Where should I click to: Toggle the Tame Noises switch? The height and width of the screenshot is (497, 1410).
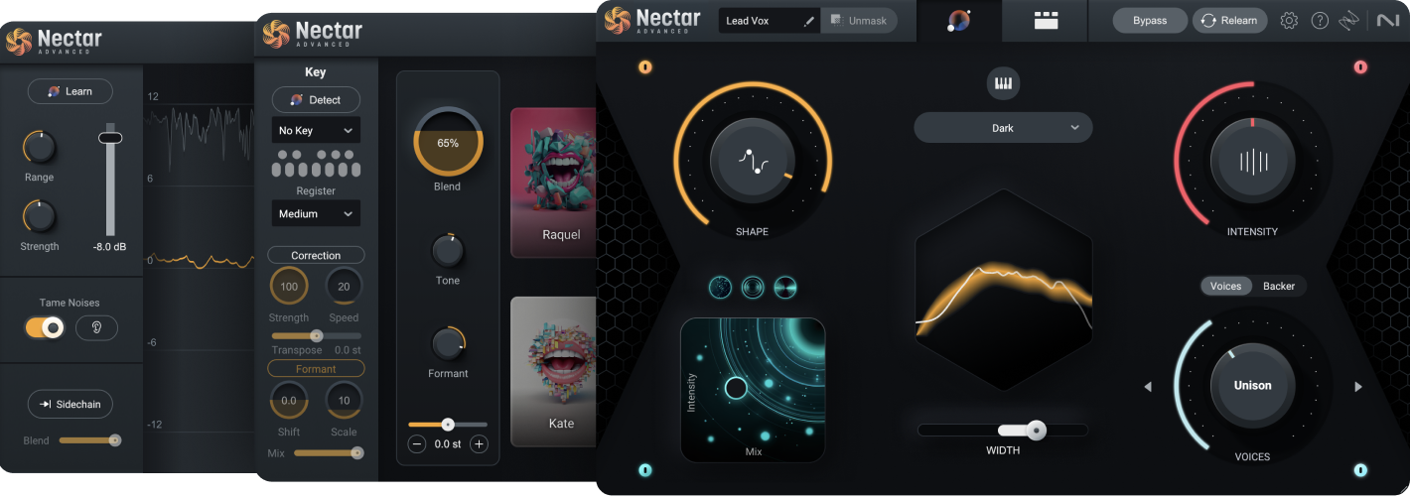coord(45,327)
